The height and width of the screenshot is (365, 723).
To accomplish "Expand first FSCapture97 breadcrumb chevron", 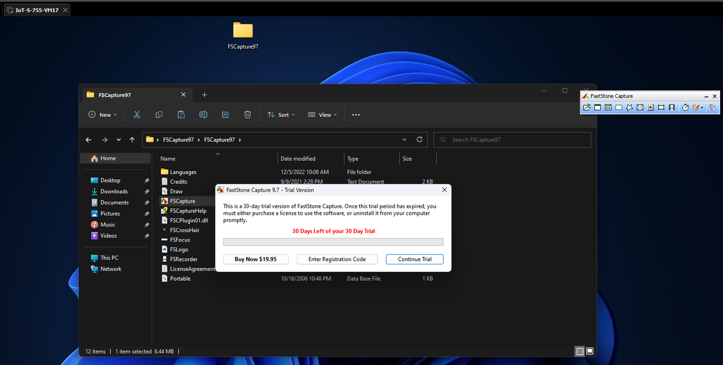I will (198, 140).
